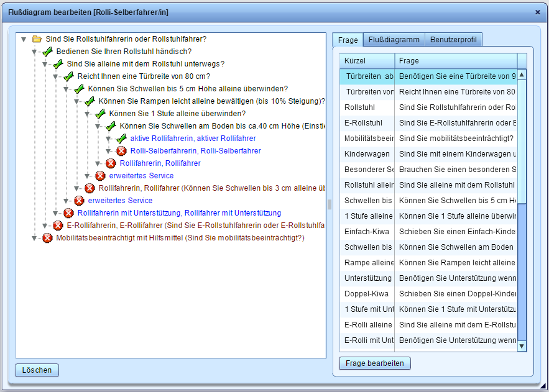Toggle triangle of 'Rolli-Selberfahrerin, Rolli-Selberfahrer' node
549x392 pixels.
point(108,152)
